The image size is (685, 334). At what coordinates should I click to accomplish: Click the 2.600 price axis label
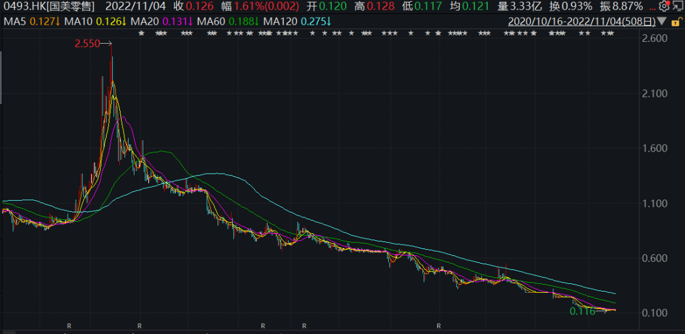pos(655,39)
